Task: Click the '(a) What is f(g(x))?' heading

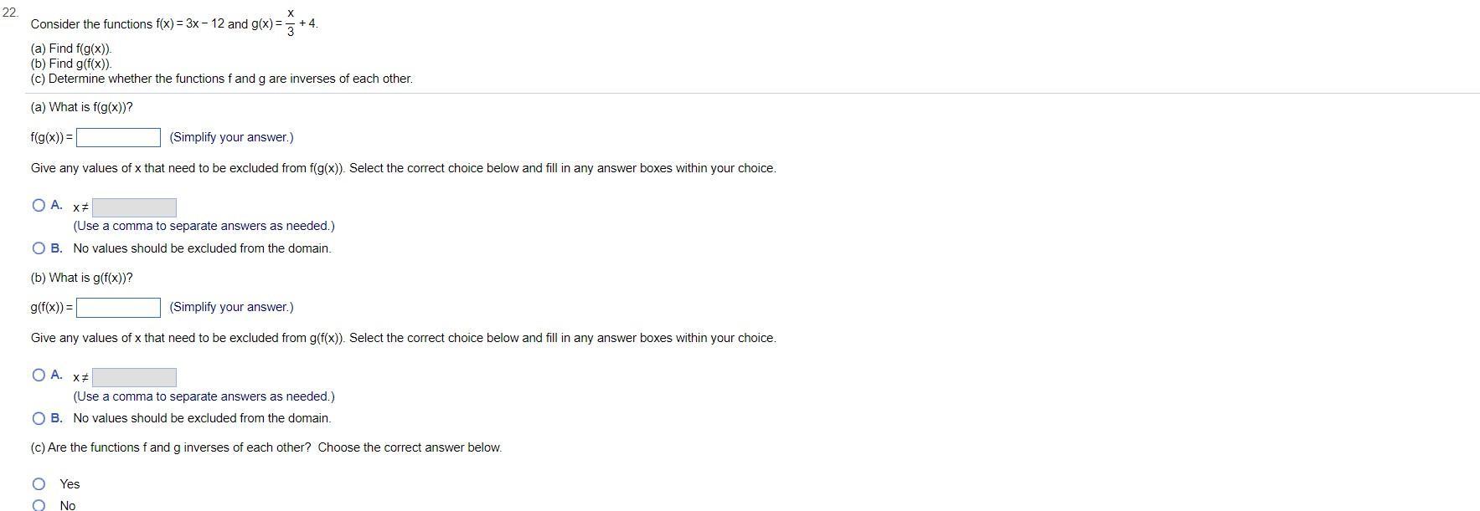Action: (81, 107)
